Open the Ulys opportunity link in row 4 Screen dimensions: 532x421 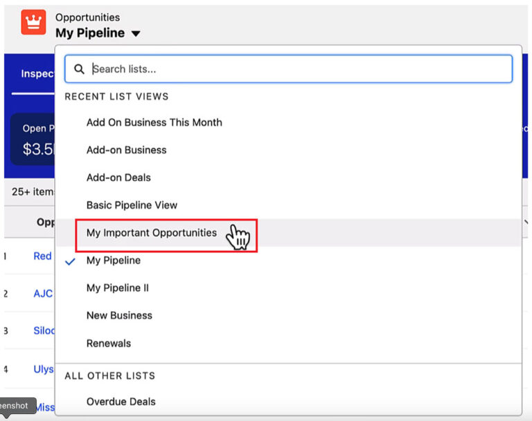43,370
